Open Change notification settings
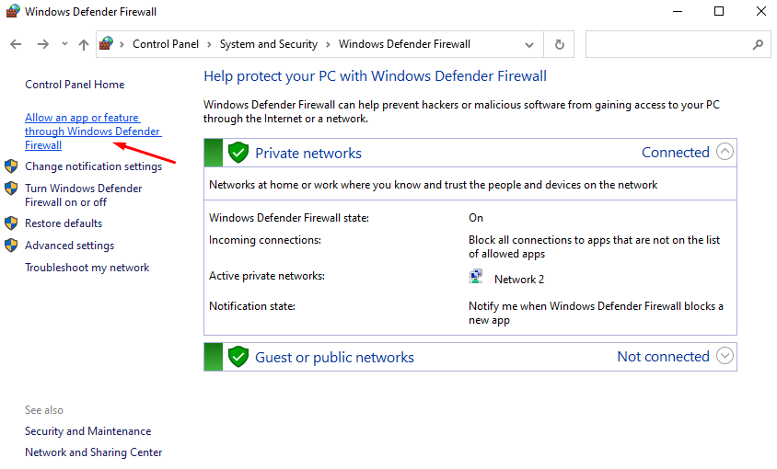Viewport: 777px width, 469px height. pyautogui.click(x=93, y=166)
